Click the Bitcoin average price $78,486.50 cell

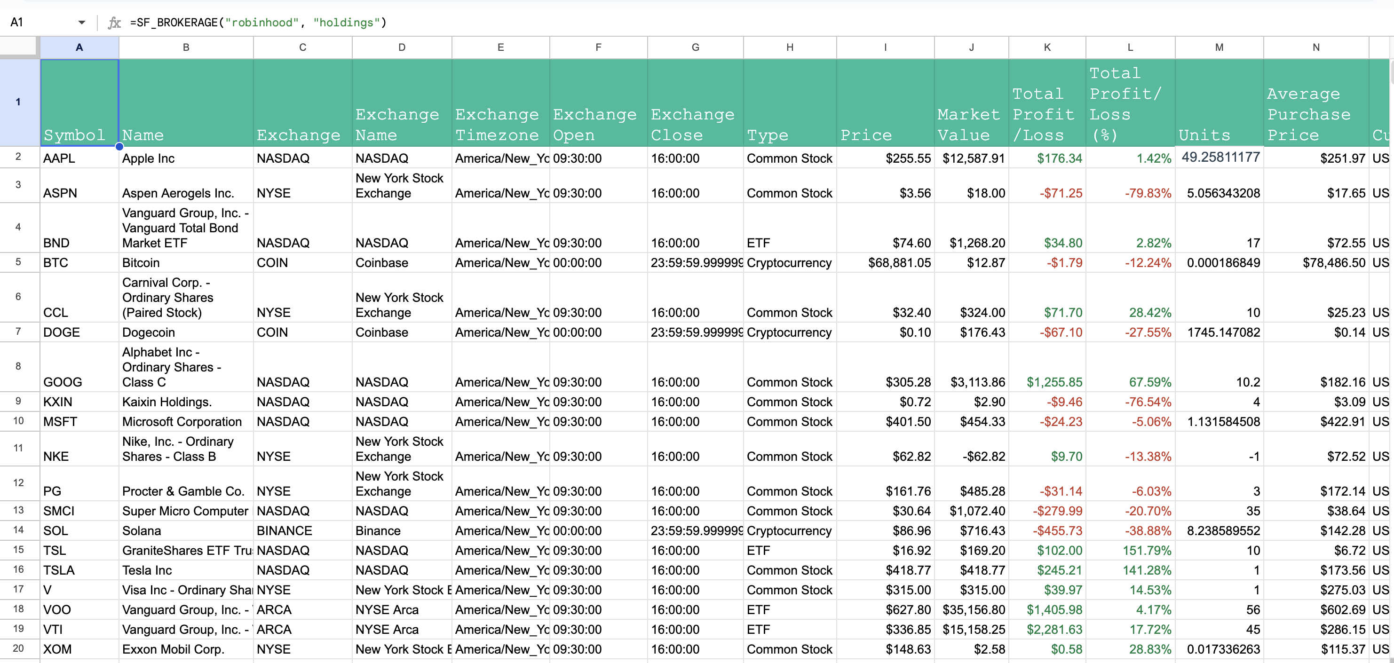point(1316,262)
